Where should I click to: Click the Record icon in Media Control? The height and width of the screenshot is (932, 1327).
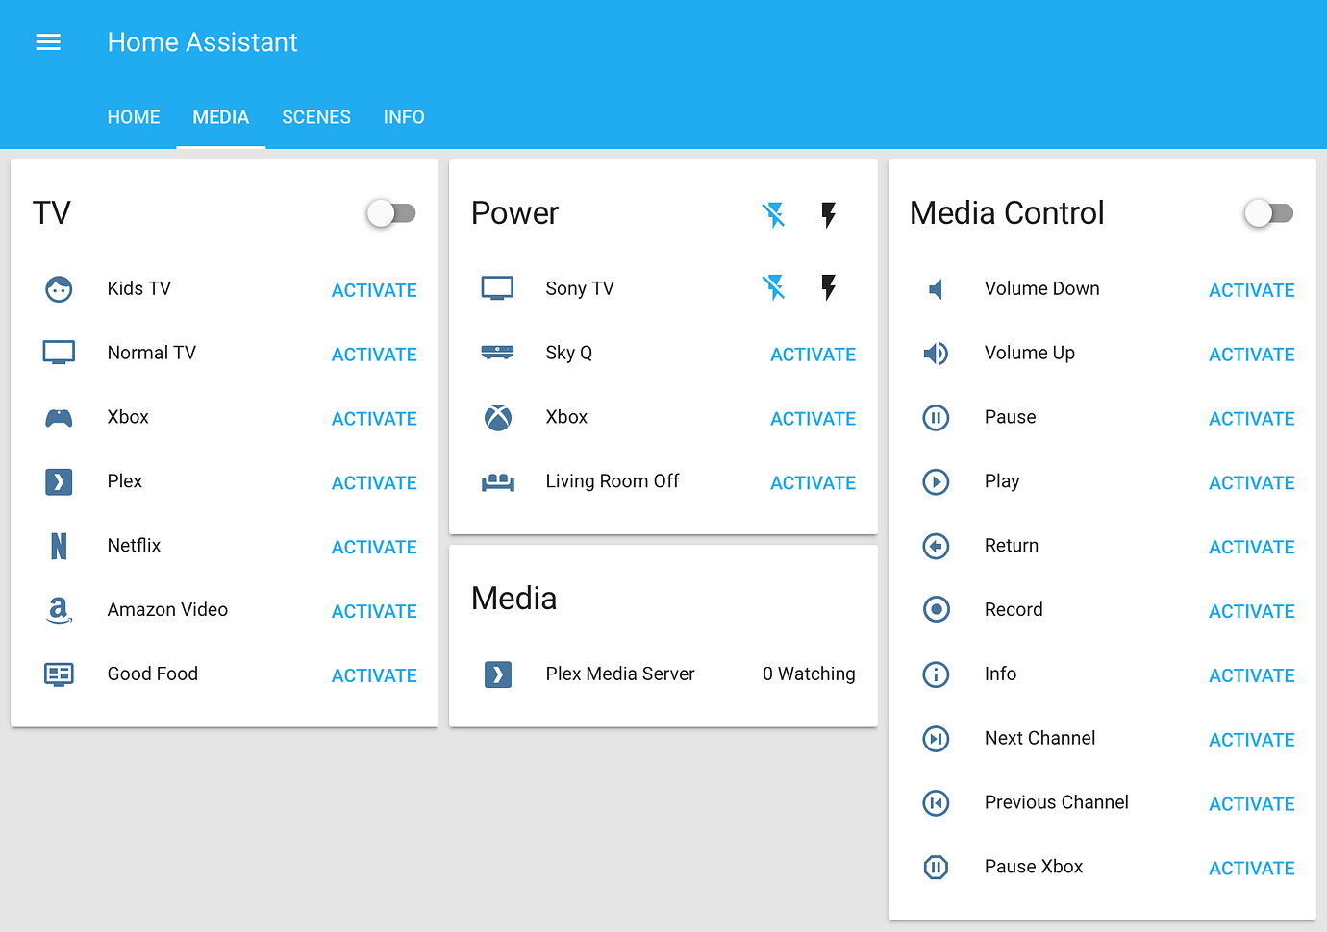point(936,609)
